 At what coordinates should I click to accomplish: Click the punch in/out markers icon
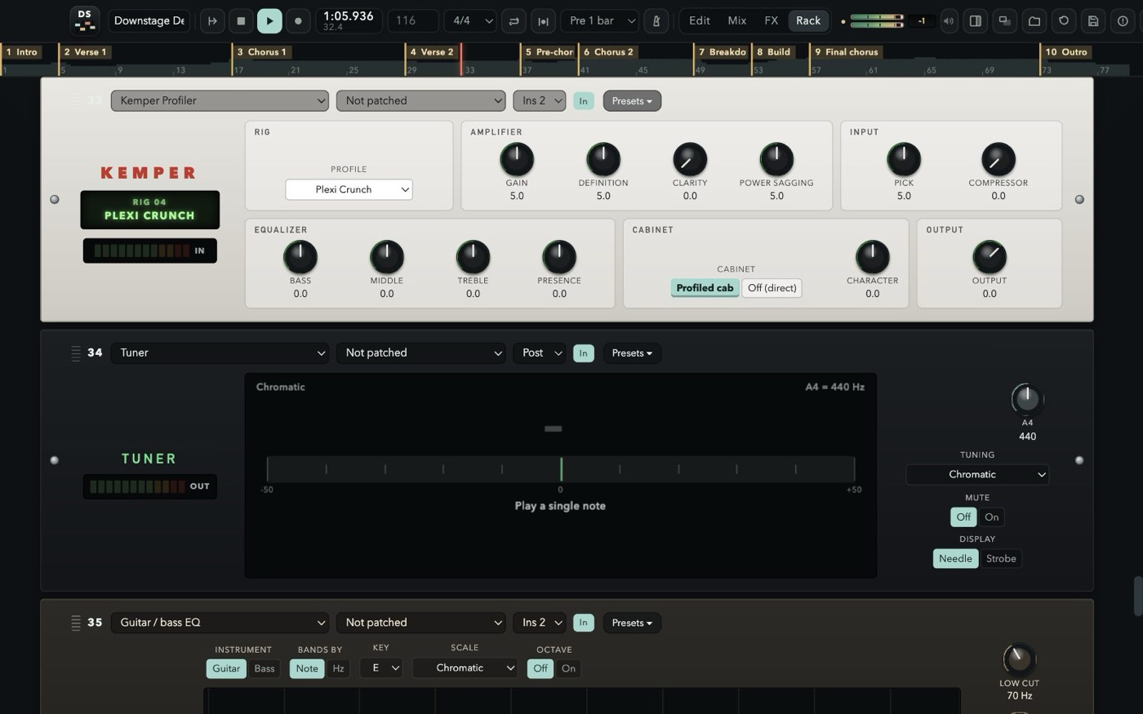(543, 21)
